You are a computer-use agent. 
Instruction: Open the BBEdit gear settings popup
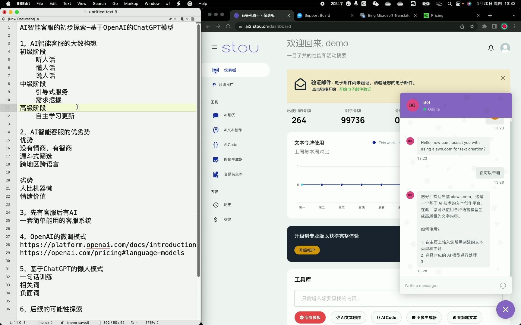click(3, 19)
